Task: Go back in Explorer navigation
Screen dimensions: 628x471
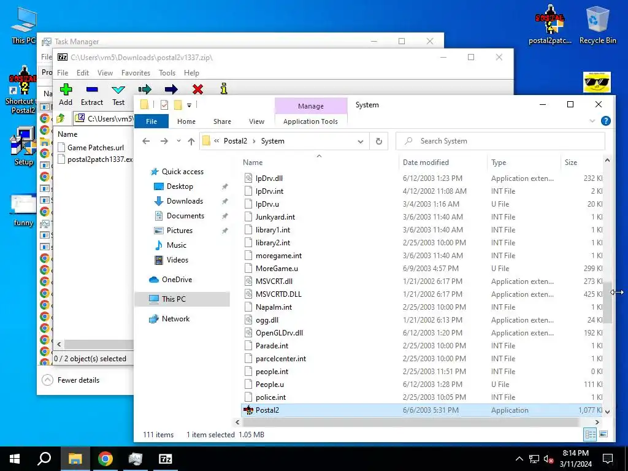Action: pos(146,141)
